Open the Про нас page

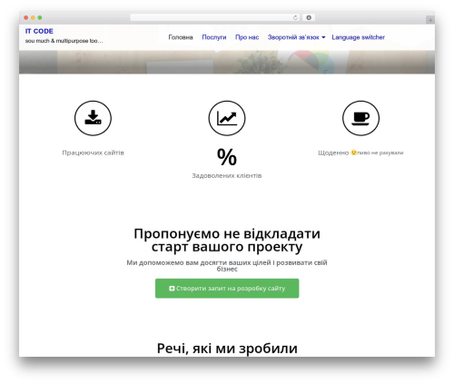(x=247, y=37)
